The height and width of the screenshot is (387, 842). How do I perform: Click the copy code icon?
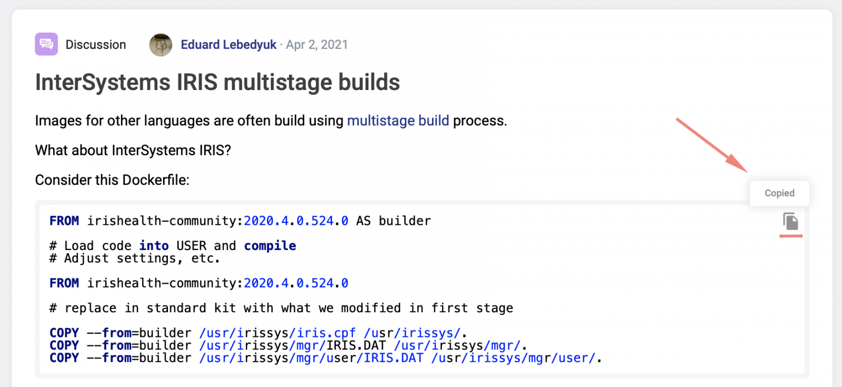coord(790,221)
